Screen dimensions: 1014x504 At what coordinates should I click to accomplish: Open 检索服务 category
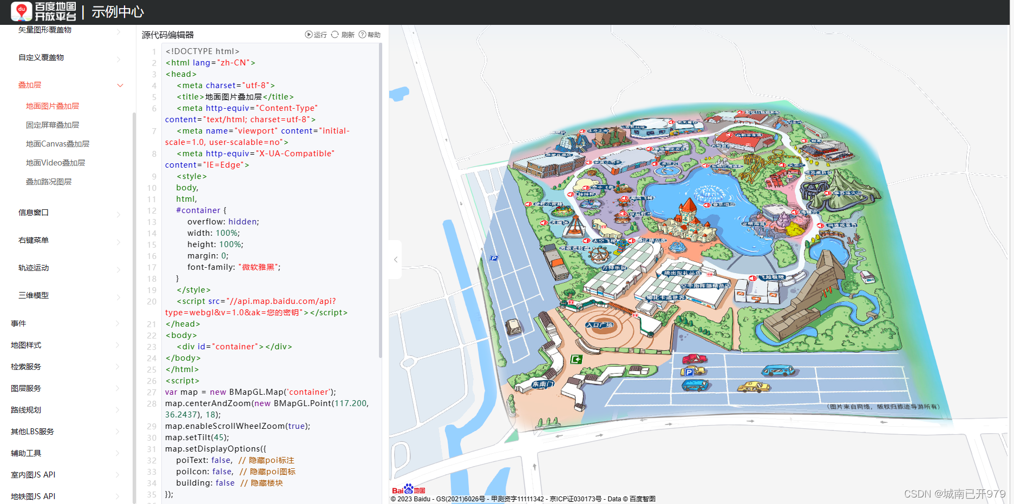point(26,367)
